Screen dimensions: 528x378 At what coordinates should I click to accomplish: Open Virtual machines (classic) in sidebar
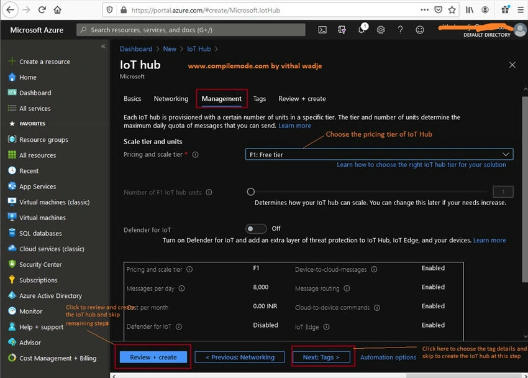pyautogui.click(x=55, y=202)
